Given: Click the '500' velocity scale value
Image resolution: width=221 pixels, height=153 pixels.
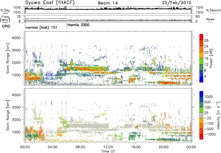Looking at the screenshot, I should point(207,102).
